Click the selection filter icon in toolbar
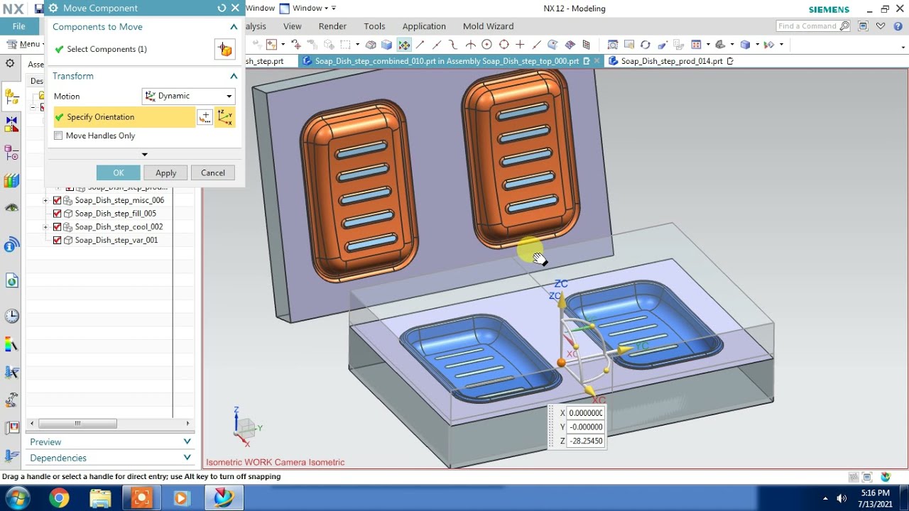 (271, 45)
